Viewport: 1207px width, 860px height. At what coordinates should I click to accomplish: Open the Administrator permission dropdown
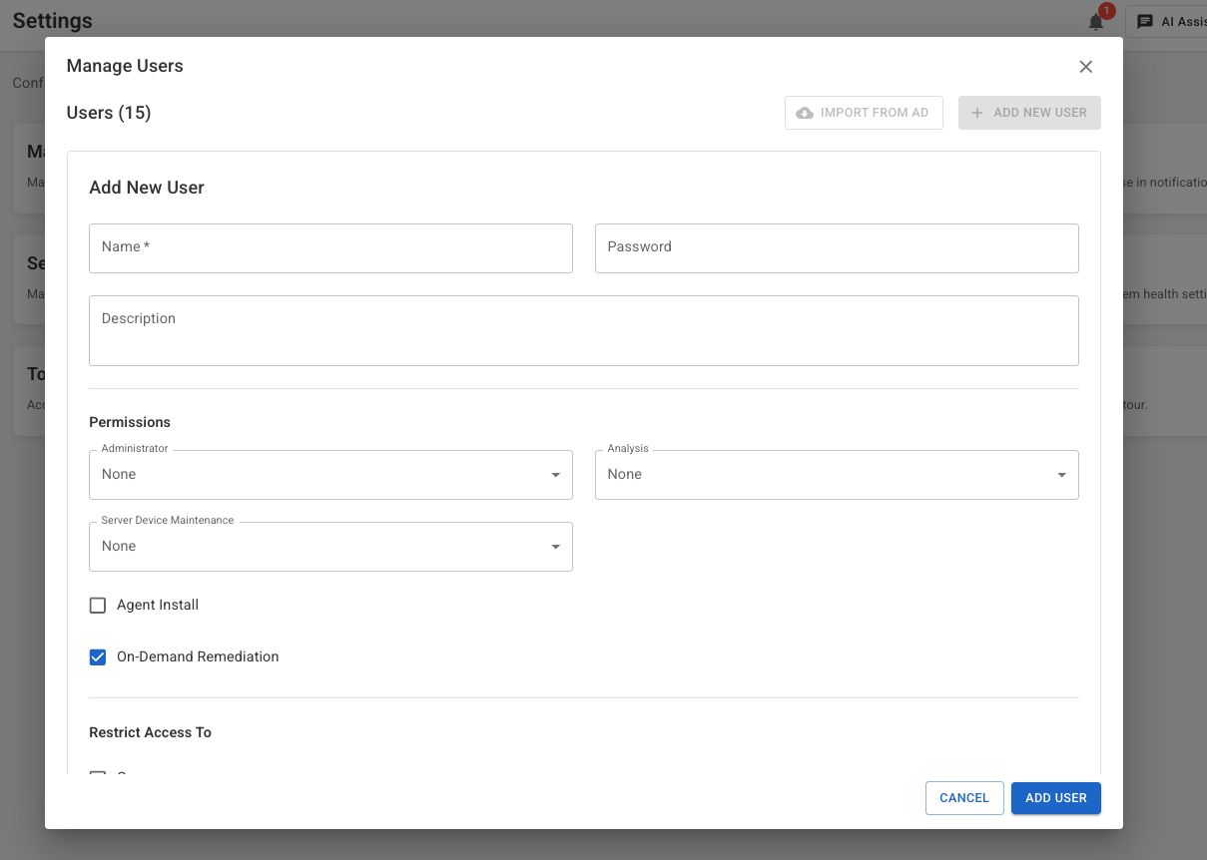pyautogui.click(x=330, y=475)
